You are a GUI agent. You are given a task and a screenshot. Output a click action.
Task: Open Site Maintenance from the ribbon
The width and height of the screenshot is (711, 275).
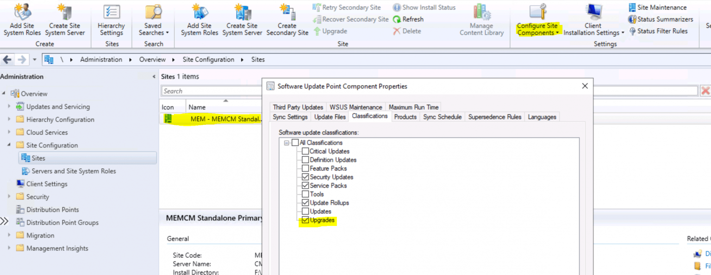(632, 7)
